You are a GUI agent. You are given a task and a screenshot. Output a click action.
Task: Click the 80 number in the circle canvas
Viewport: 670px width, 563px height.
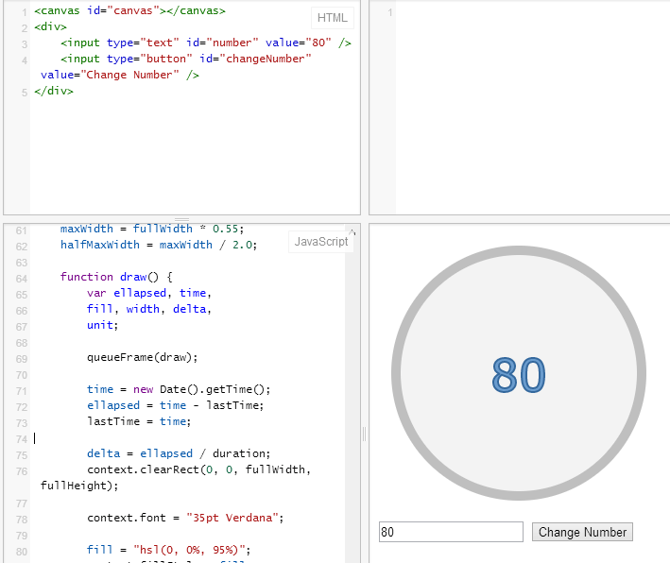pyautogui.click(x=518, y=375)
